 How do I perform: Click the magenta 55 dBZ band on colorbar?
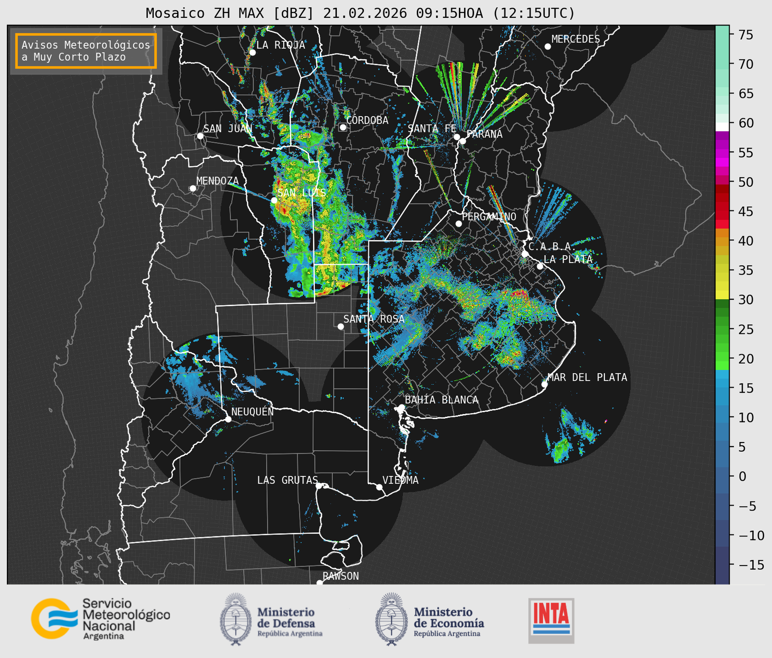722,153
